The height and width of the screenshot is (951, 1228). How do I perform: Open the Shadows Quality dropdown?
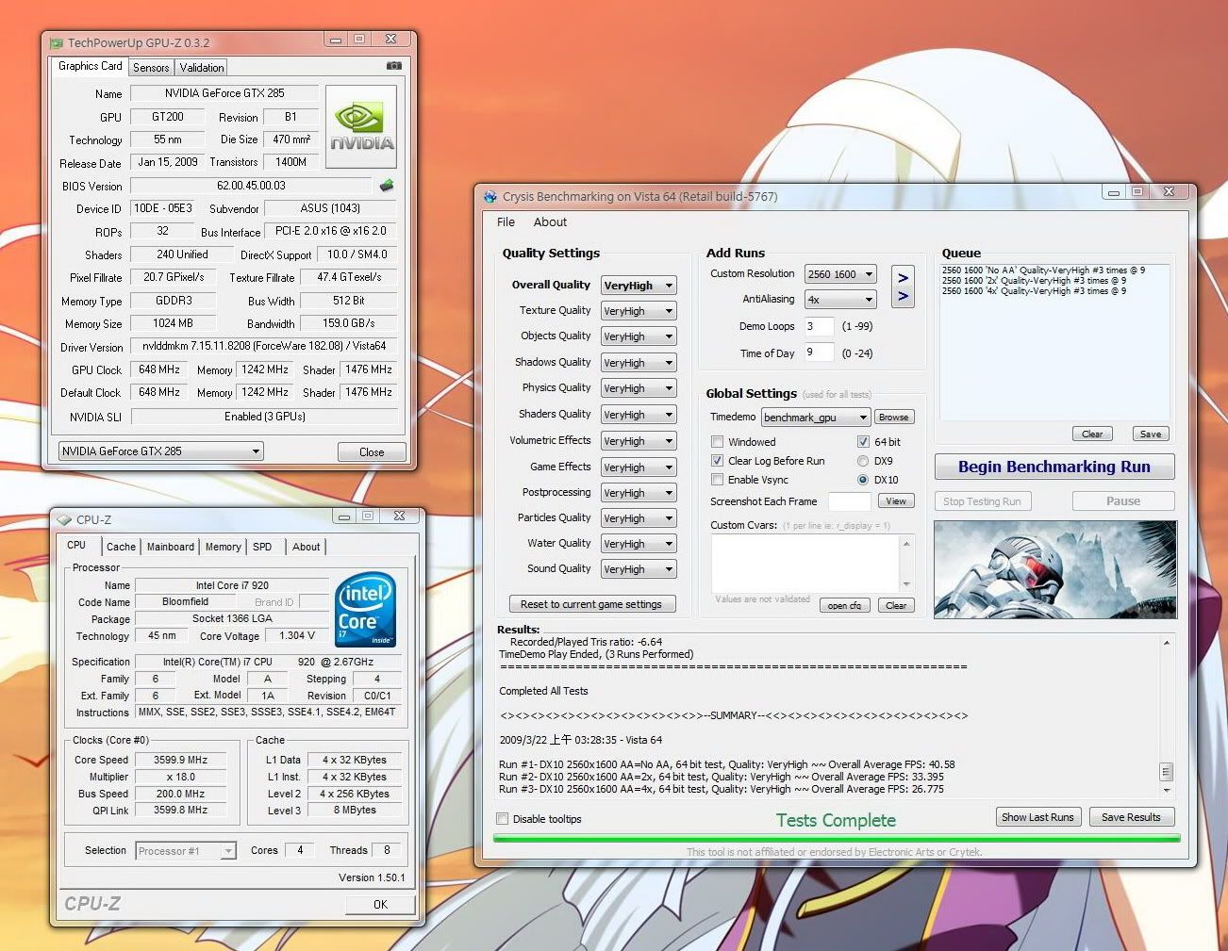(639, 363)
